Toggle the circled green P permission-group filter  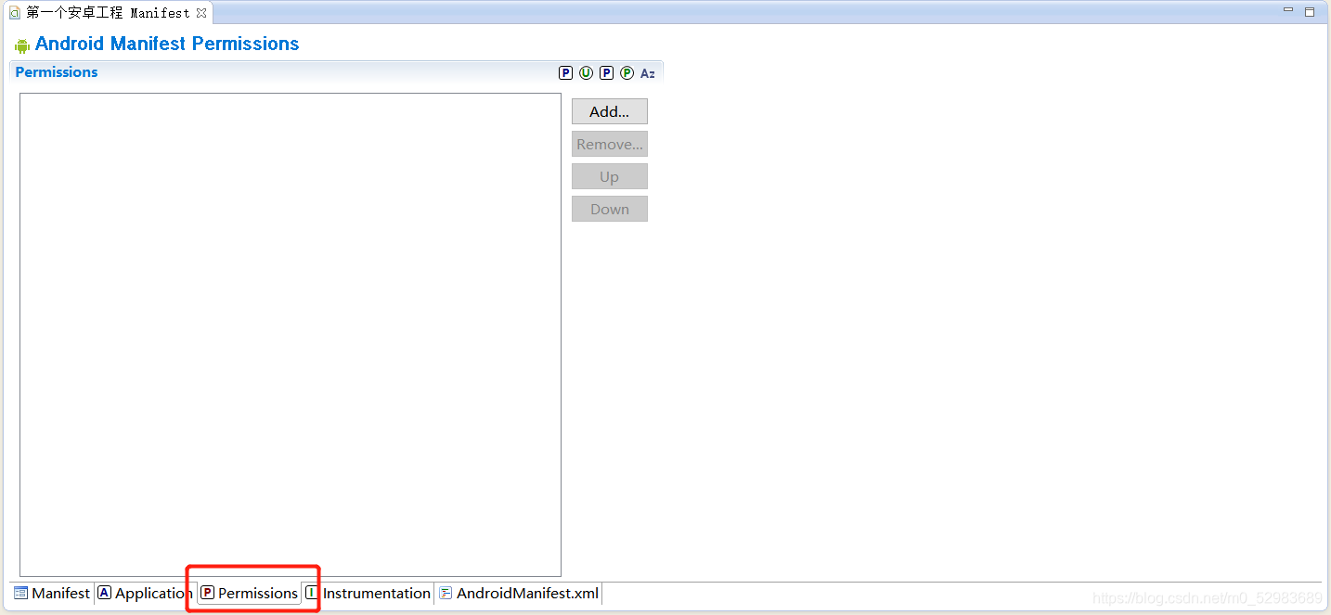pyautogui.click(x=627, y=73)
